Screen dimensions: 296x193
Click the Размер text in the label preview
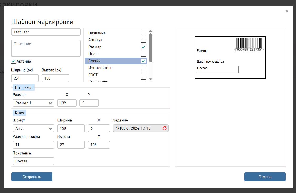202,50
